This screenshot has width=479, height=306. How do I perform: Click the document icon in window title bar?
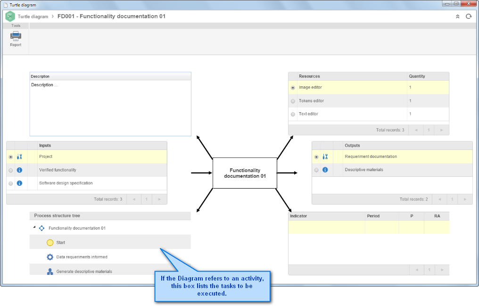click(x=6, y=5)
